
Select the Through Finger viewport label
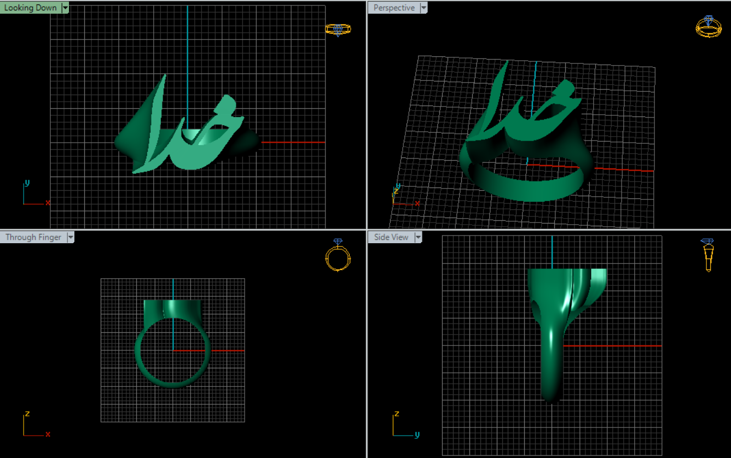pyautogui.click(x=33, y=237)
